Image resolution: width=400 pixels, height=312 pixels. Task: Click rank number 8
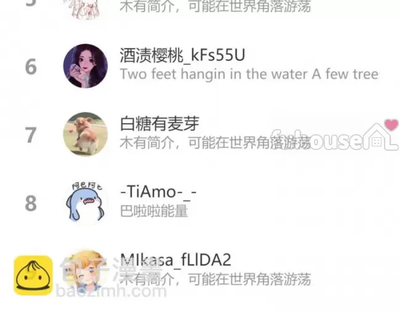(x=31, y=203)
